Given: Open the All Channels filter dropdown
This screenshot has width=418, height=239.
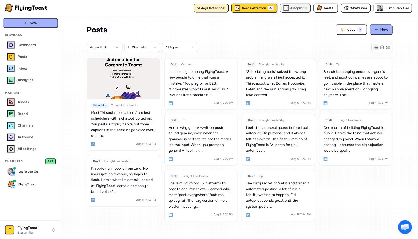Looking at the screenshot, I should coord(142,47).
